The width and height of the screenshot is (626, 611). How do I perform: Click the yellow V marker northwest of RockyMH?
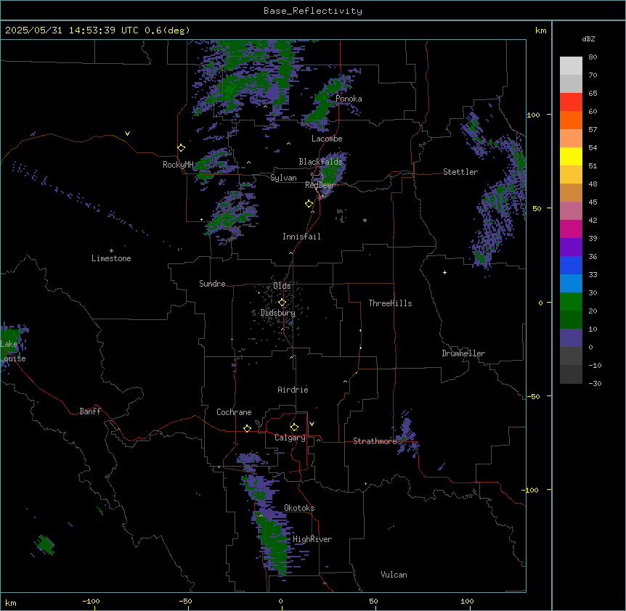click(x=127, y=134)
